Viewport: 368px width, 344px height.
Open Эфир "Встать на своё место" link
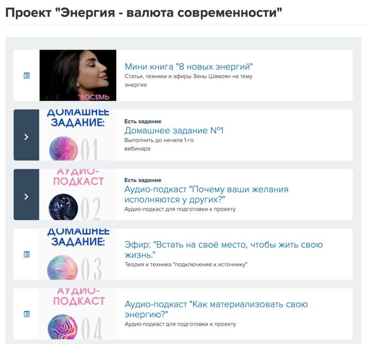pos(224,250)
